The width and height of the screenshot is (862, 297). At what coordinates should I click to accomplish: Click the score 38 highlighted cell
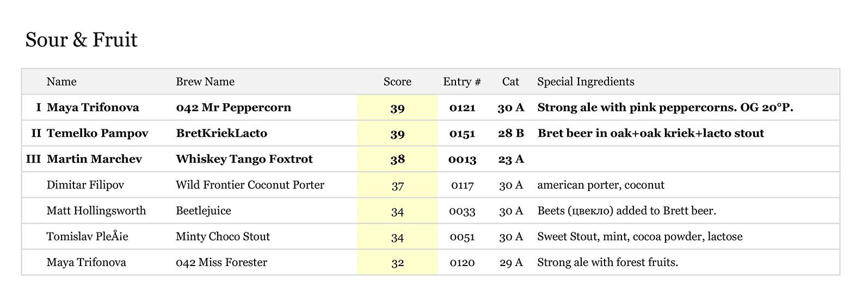tap(397, 160)
